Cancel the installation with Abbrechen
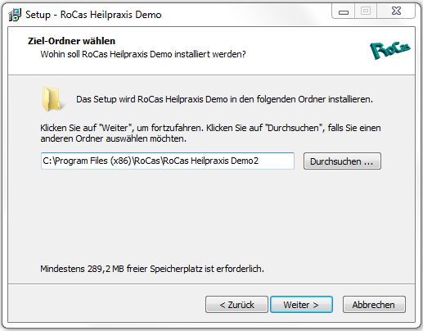 [x=374, y=305]
